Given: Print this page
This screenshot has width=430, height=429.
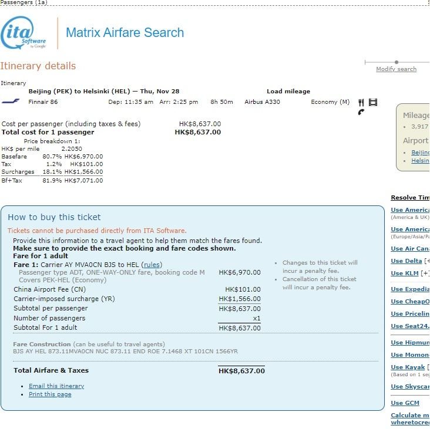Looking at the screenshot, I should pyautogui.click(x=50, y=394).
